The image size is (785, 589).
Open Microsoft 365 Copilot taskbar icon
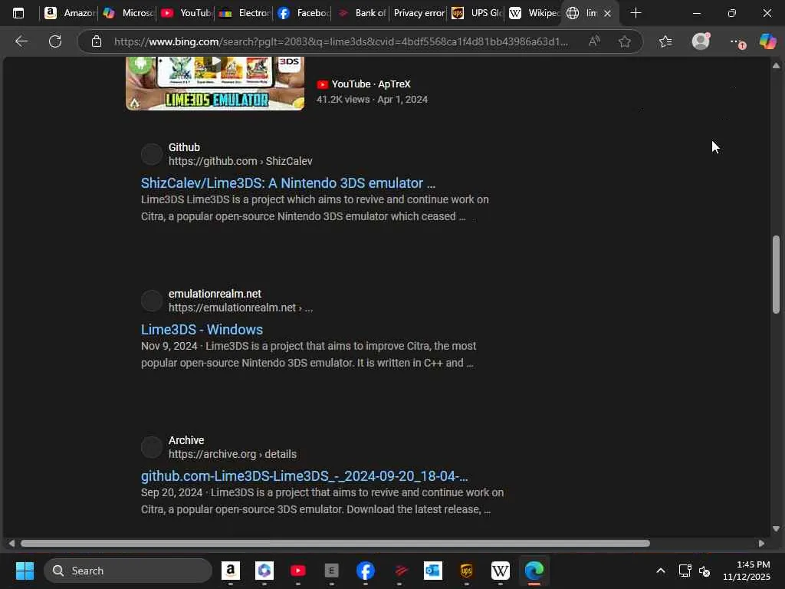click(x=264, y=571)
